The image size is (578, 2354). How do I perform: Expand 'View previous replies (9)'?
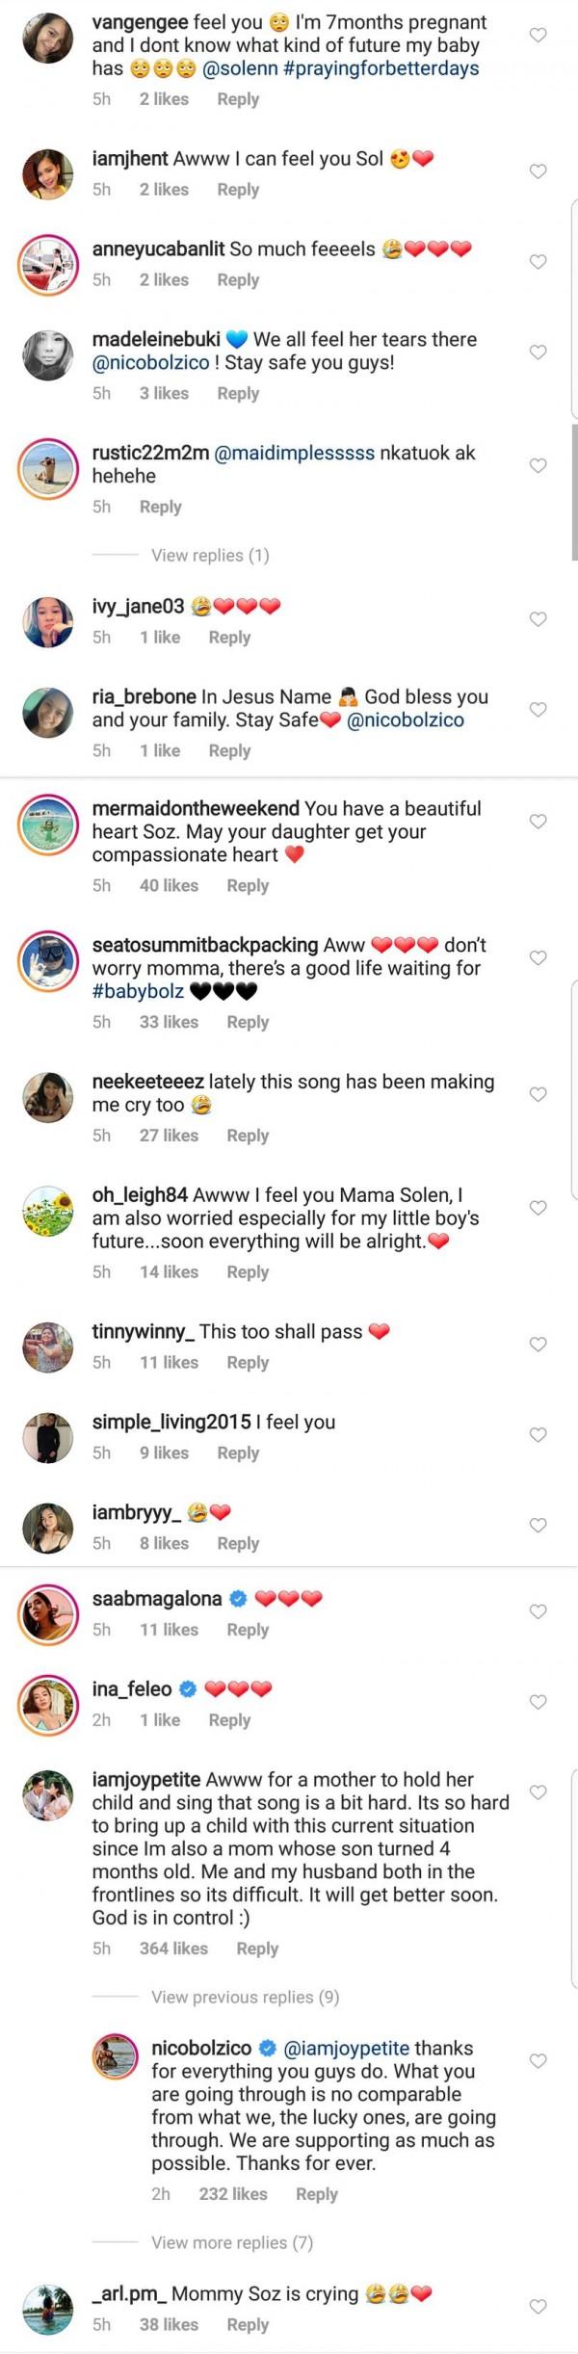tap(245, 1997)
